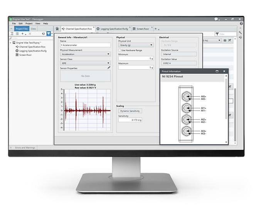Open help with the question mark icon

point(241,23)
